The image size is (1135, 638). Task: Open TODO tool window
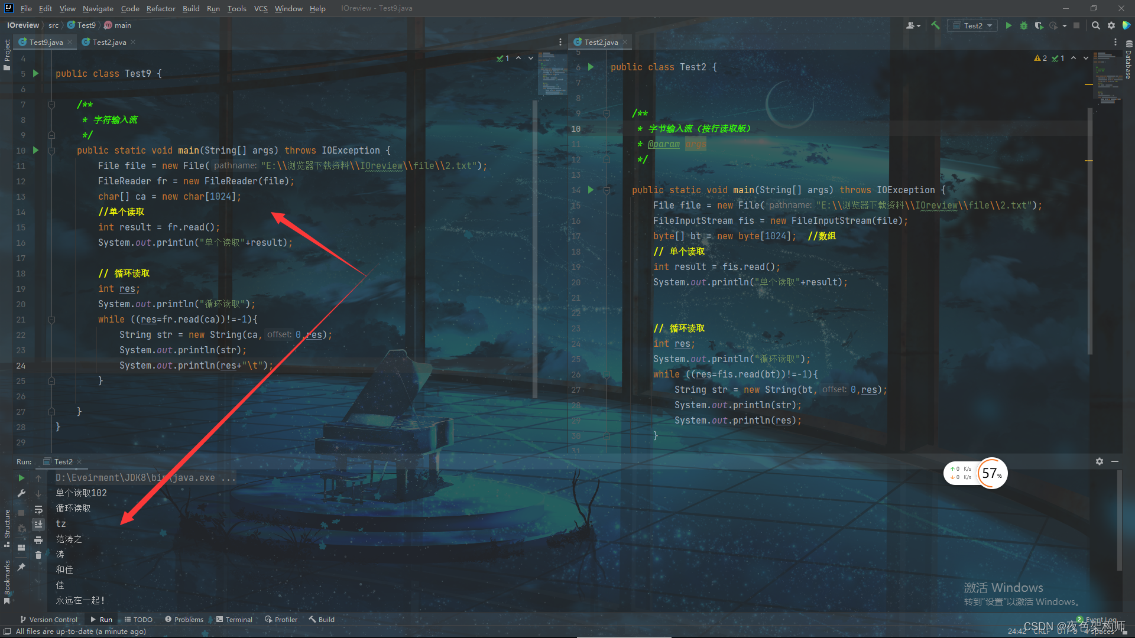pyautogui.click(x=138, y=619)
